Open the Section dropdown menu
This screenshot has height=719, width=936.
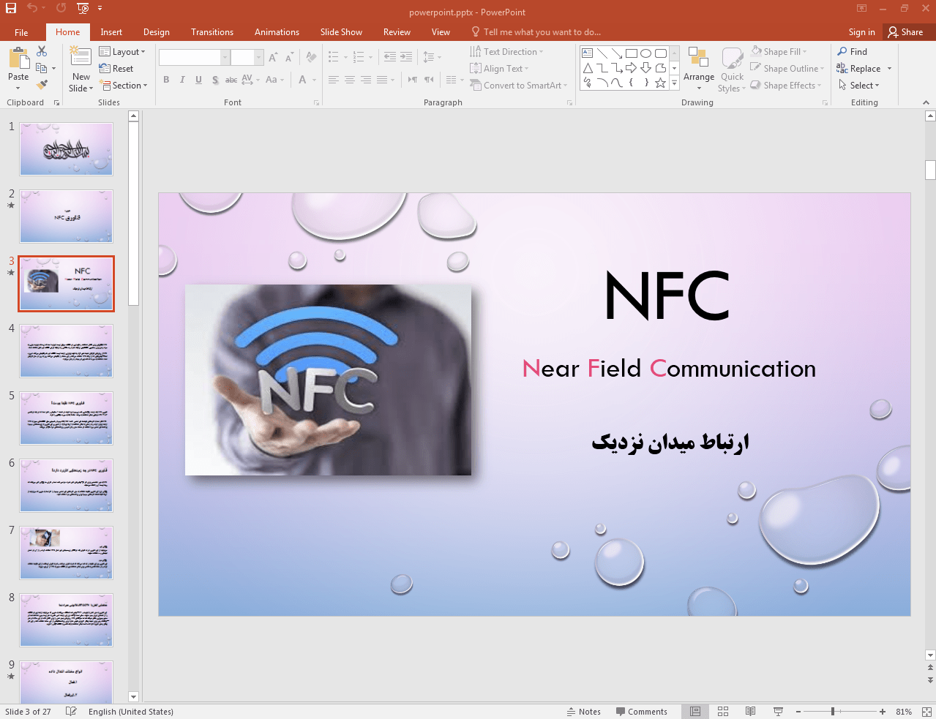pos(124,86)
